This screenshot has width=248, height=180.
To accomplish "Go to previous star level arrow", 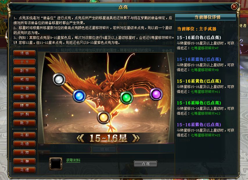I will point(80,138).
